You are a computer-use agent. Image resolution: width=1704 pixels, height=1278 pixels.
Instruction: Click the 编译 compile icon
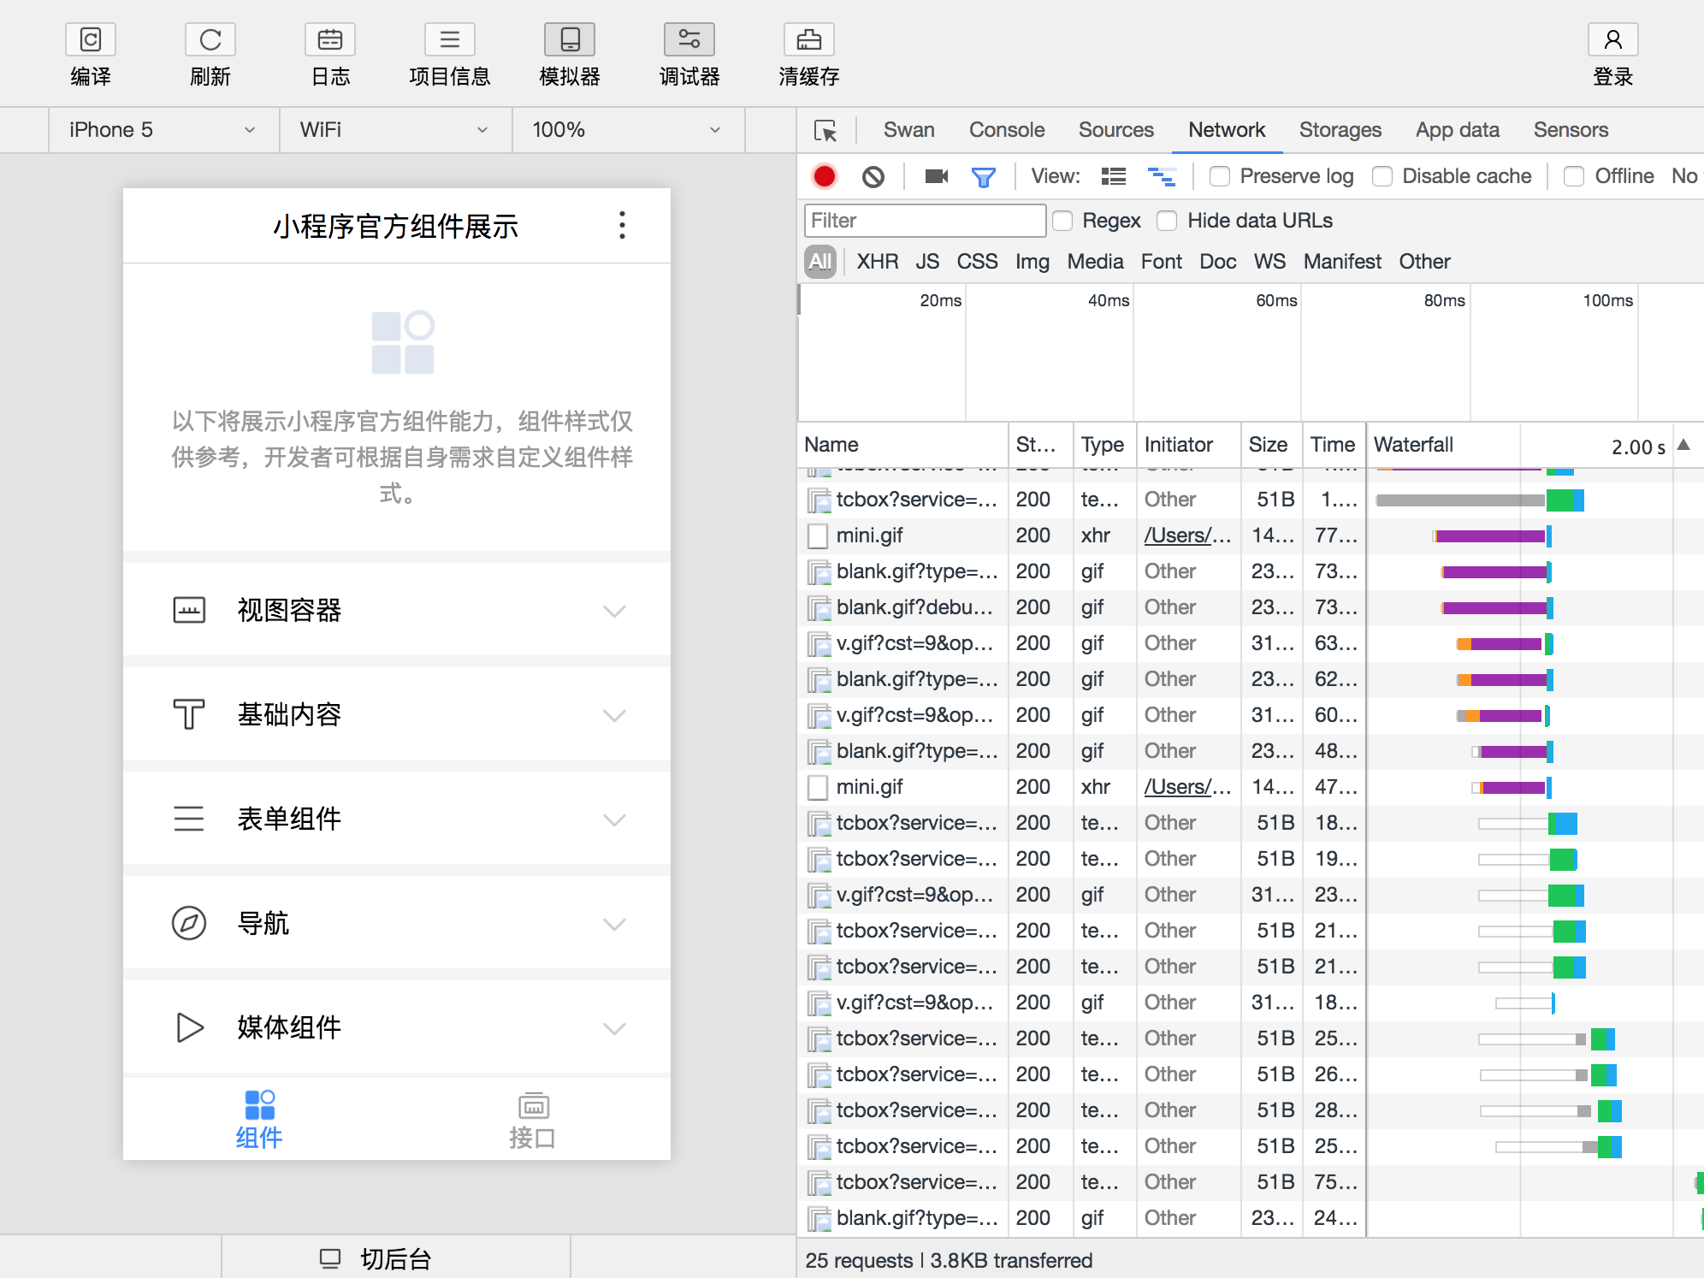pos(91,39)
